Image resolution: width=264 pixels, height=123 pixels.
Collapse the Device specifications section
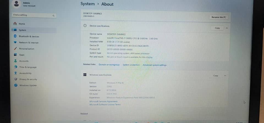tap(227, 28)
